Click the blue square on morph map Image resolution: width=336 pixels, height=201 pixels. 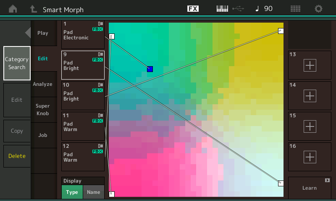coord(150,69)
